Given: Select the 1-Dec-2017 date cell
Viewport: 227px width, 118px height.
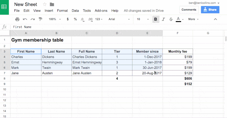Looking at the screenshot, I should click(147, 57).
